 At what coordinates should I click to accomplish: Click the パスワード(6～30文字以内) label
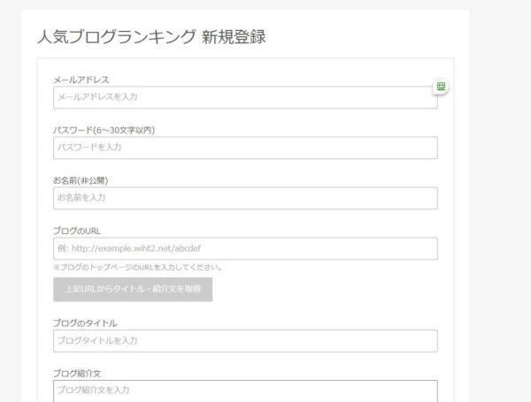[x=104, y=130]
